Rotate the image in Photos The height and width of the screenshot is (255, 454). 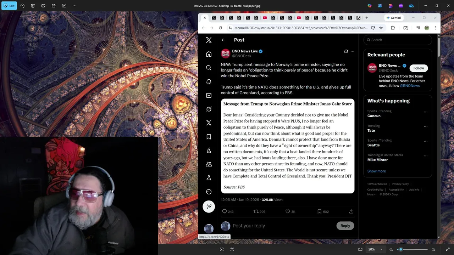(x=22, y=6)
